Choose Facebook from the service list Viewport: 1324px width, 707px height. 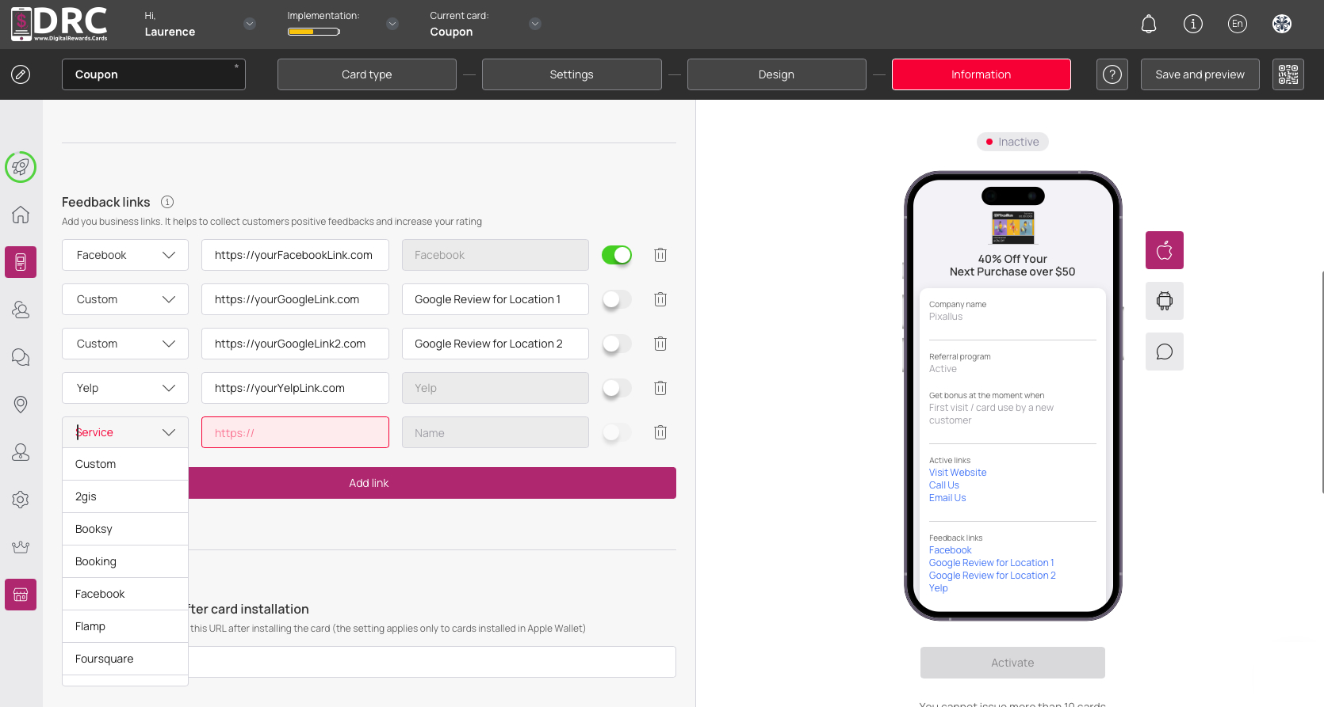click(x=125, y=594)
